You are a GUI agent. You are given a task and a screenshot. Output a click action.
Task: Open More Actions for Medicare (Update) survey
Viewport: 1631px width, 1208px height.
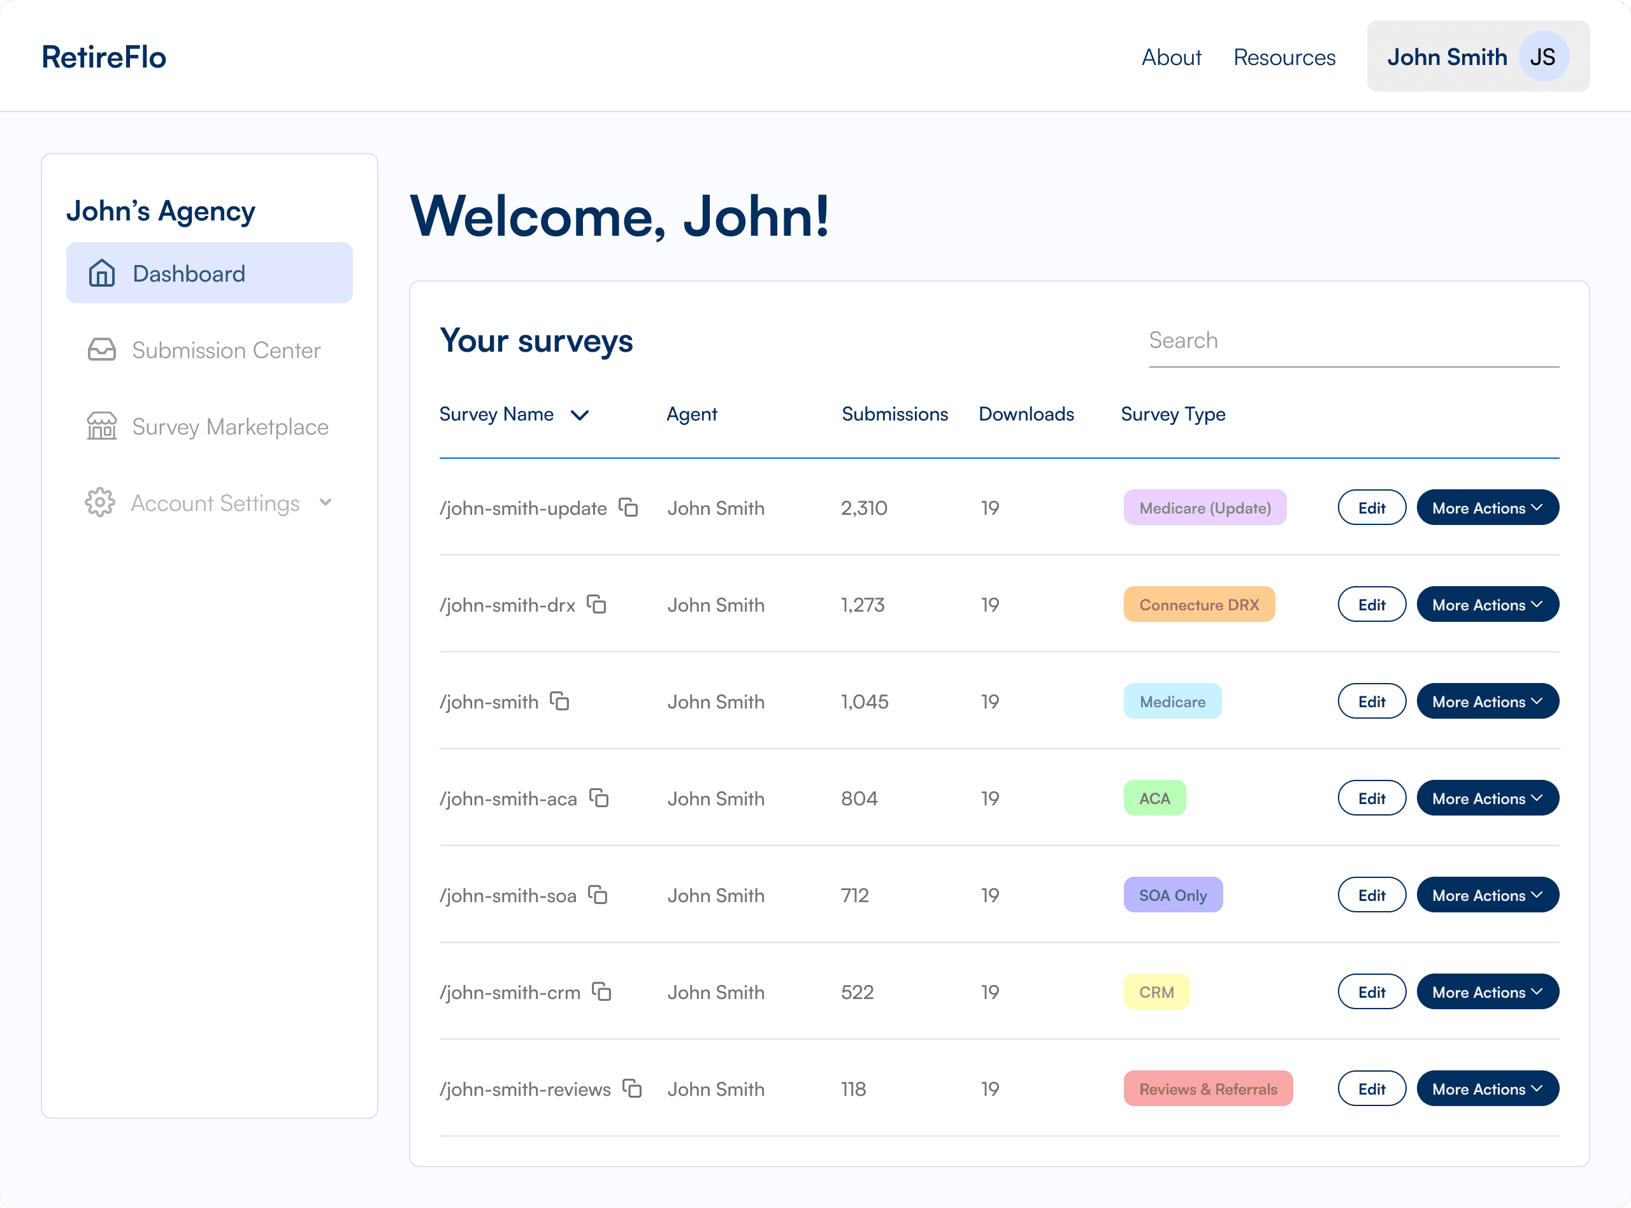tap(1488, 508)
